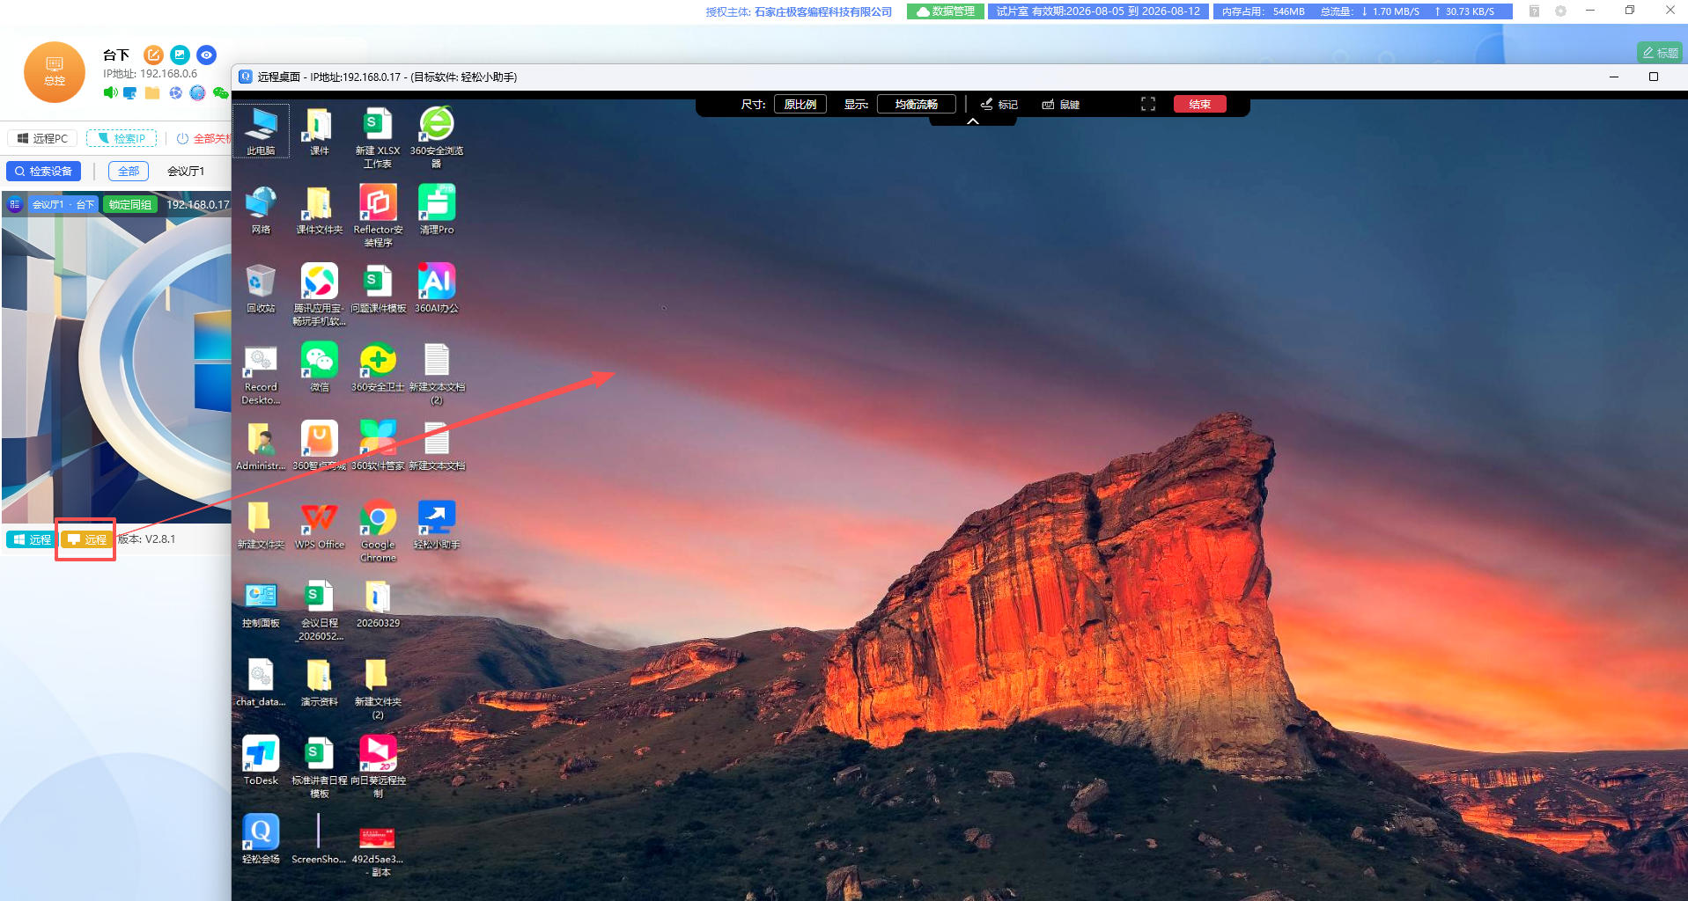Click the blue monitor icon under the IP address
This screenshot has width=1688, height=901.
click(x=130, y=92)
